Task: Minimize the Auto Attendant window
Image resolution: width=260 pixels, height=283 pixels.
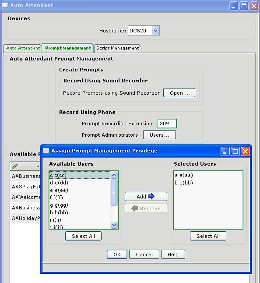Action: [234, 6]
